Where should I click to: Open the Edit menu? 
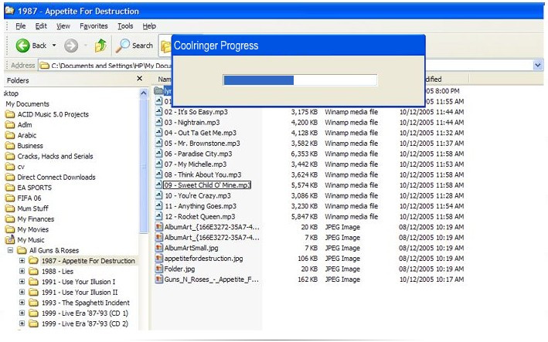pos(41,26)
